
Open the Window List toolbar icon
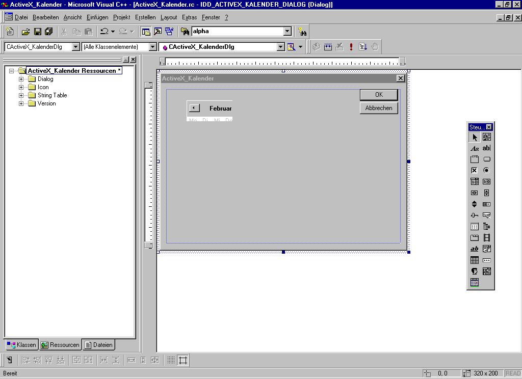pos(169,32)
